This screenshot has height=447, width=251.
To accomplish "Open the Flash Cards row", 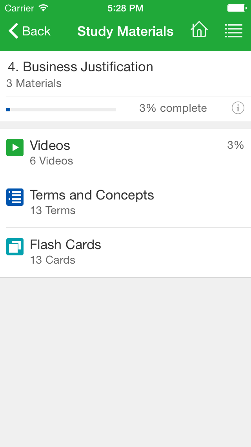I will [125, 252].
